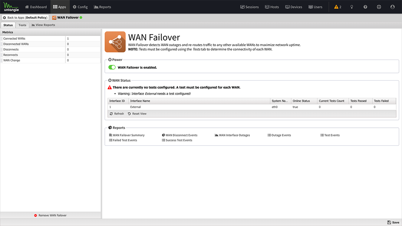Open the Outage Events report
The height and width of the screenshot is (226, 402).
coord(279,135)
